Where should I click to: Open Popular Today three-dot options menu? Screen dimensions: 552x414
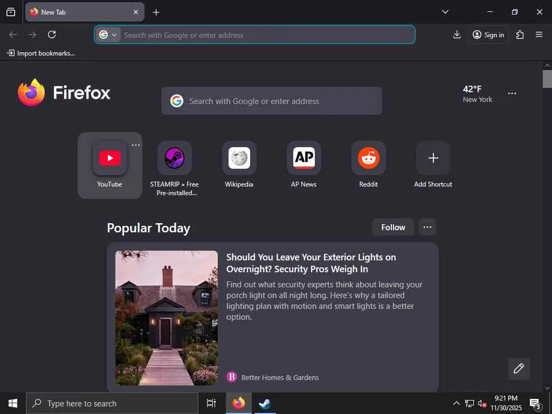(427, 227)
